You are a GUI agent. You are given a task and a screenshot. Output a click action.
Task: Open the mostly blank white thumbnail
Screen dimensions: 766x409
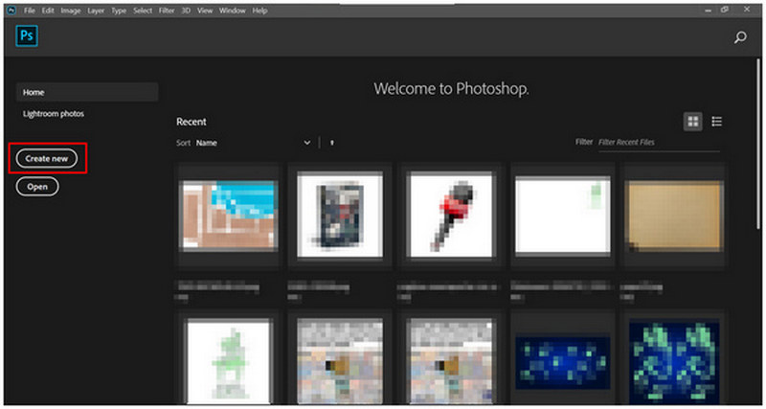[x=563, y=216]
